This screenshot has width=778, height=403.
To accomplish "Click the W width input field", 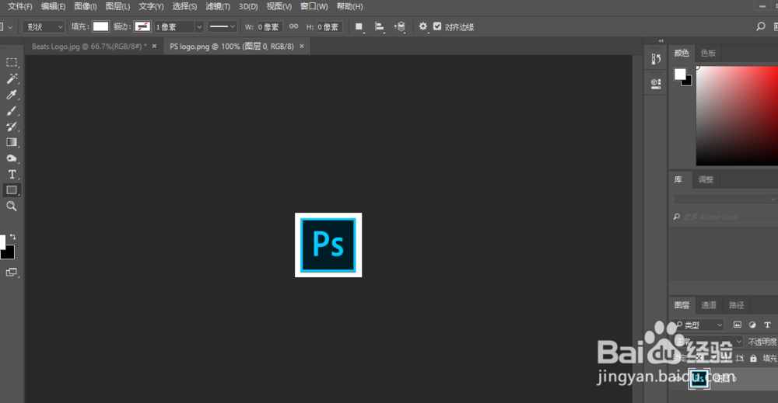I will pos(269,26).
